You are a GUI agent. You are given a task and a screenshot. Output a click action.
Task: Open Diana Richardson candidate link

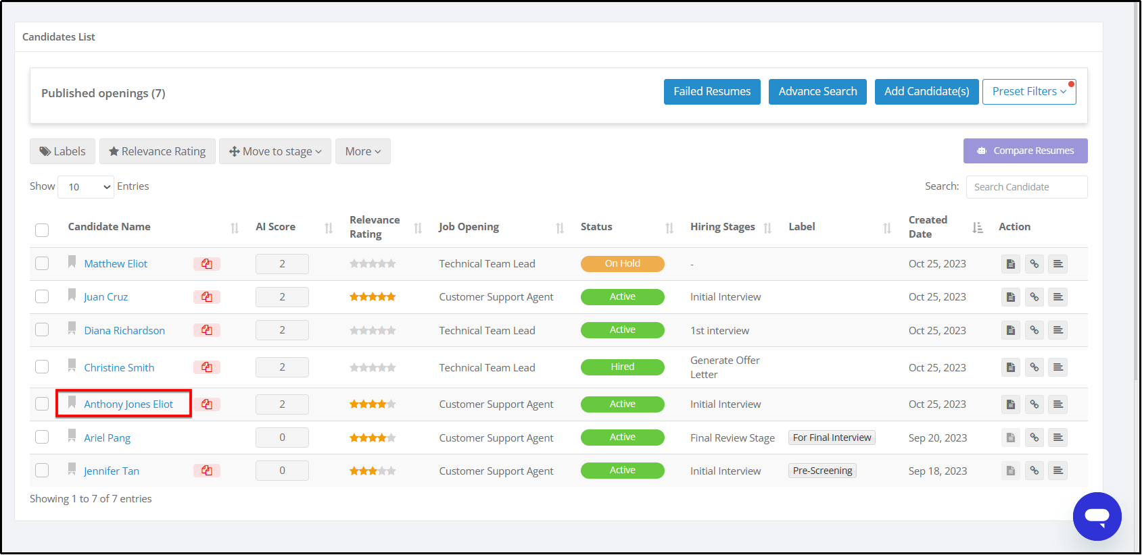(x=124, y=330)
